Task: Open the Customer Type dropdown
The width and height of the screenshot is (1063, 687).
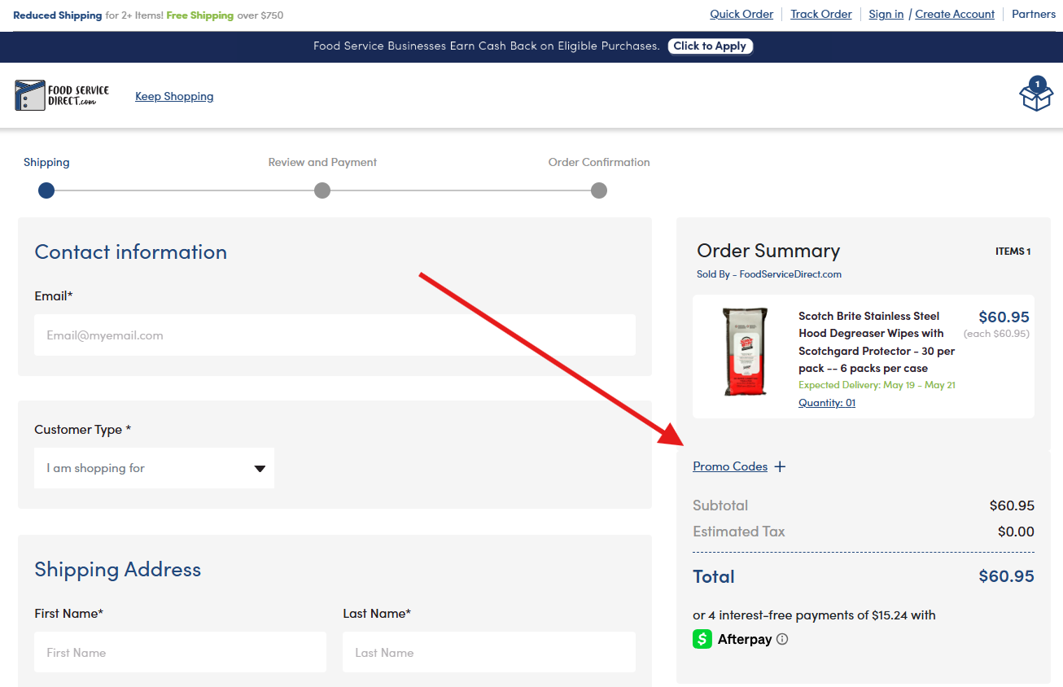Action: [x=154, y=468]
